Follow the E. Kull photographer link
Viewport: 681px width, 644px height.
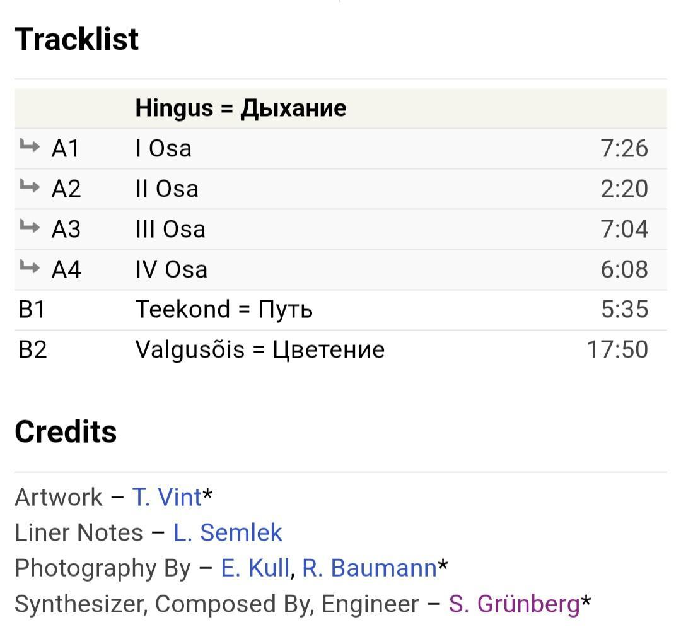point(255,568)
